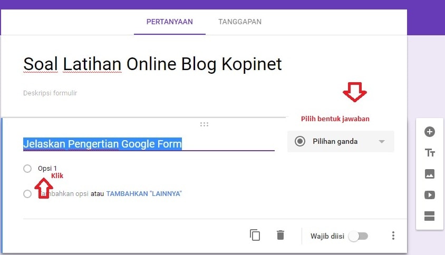Open more options three-dot menu

(393, 236)
